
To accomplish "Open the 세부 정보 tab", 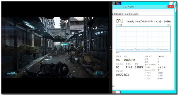I will coord(128,14).
